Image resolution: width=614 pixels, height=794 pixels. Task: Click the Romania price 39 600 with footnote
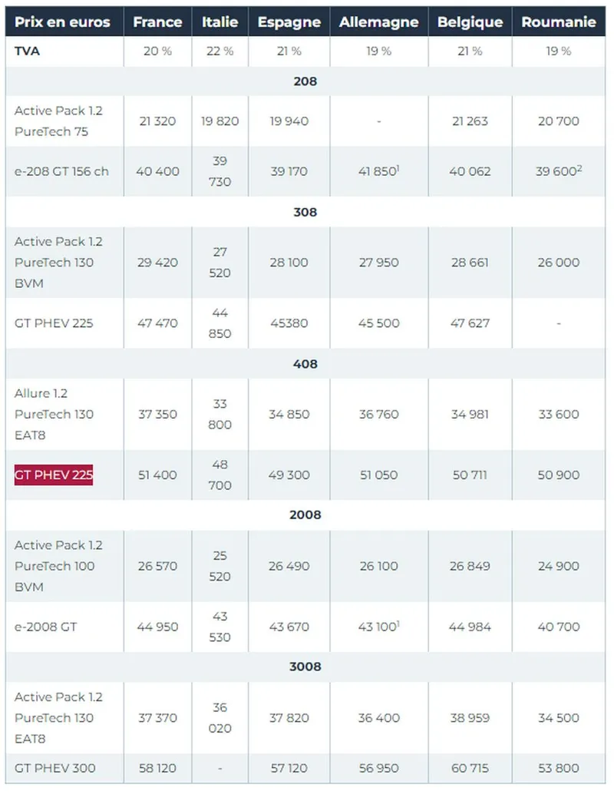(558, 171)
